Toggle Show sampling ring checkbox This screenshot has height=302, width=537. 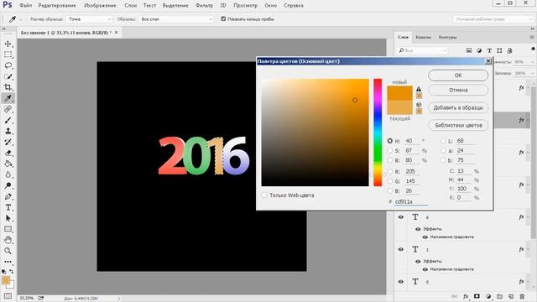click(x=223, y=18)
